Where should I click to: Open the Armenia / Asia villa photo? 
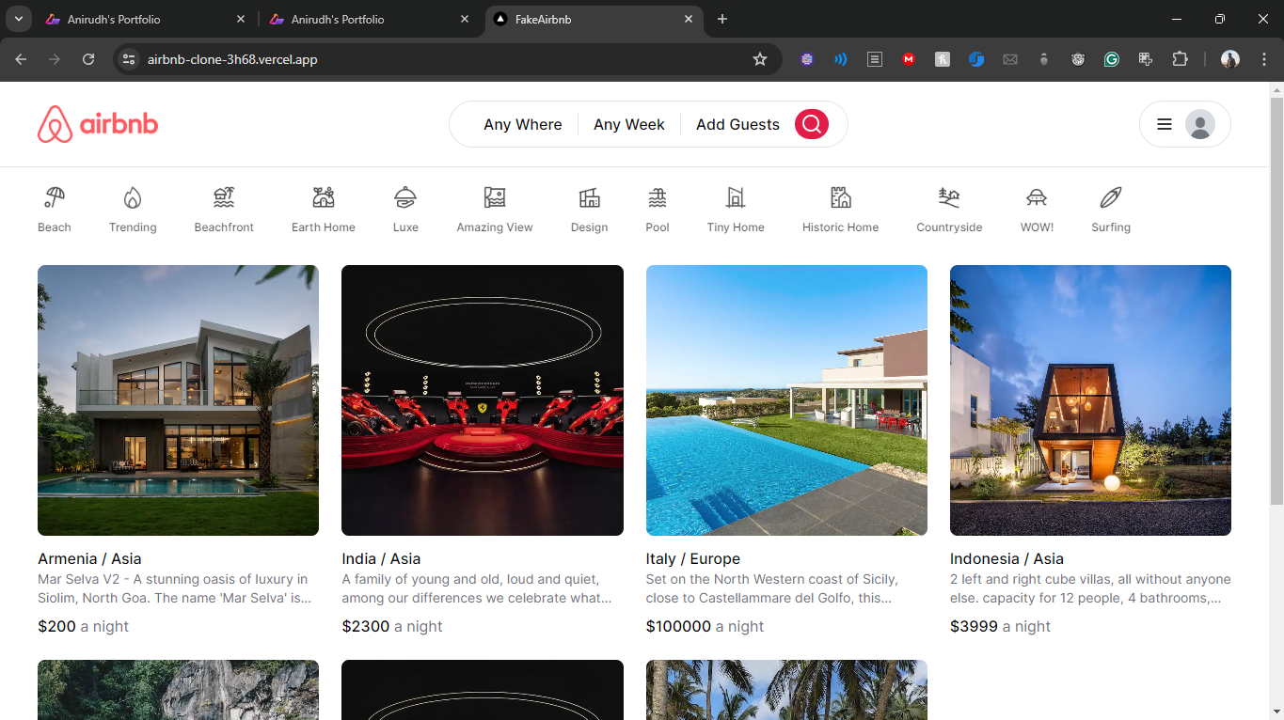point(178,400)
